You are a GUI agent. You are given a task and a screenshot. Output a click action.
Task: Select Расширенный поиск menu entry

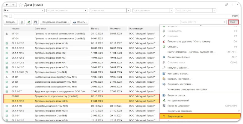click(200, 57)
